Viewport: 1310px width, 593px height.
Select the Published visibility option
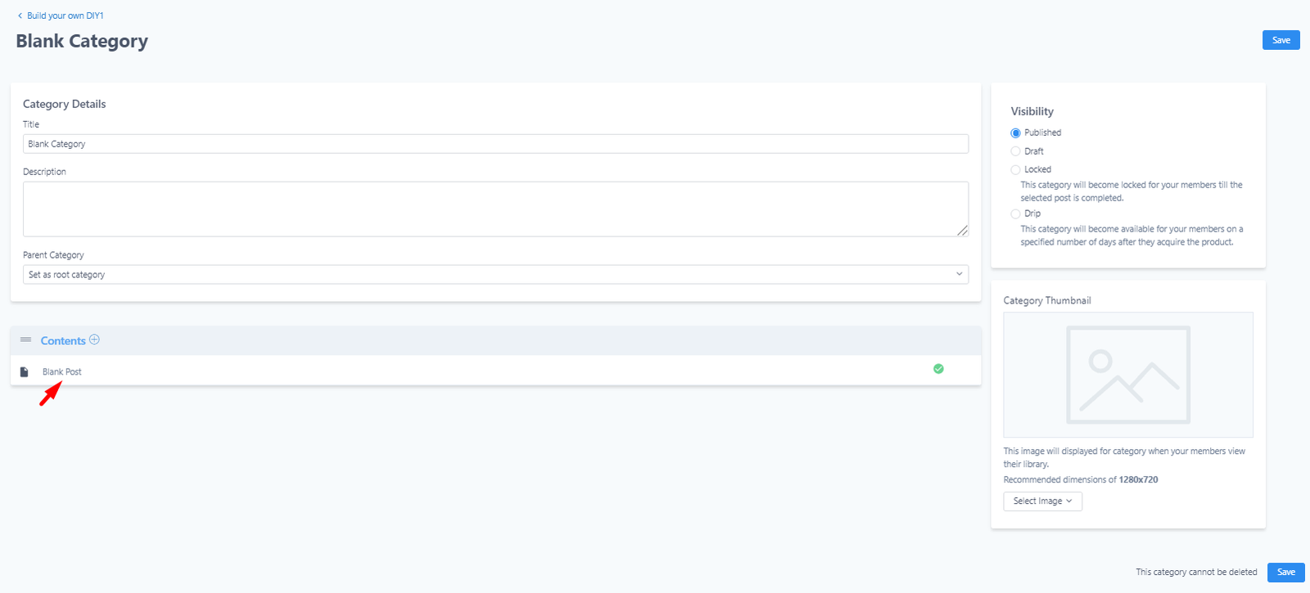(1015, 133)
